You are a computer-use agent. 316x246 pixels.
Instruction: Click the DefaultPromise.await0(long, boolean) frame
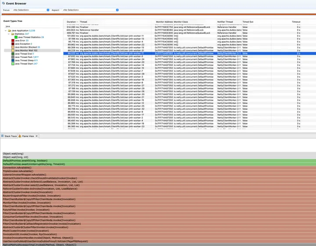[x=159, y=160]
